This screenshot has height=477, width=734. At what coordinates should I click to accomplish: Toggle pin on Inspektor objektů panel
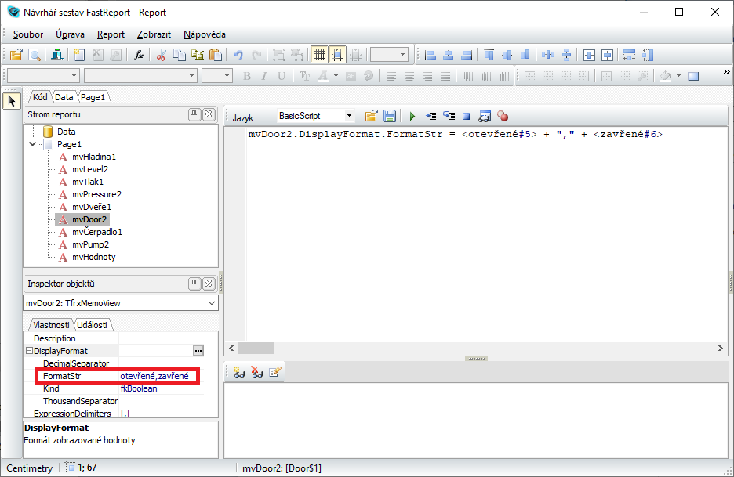click(194, 284)
